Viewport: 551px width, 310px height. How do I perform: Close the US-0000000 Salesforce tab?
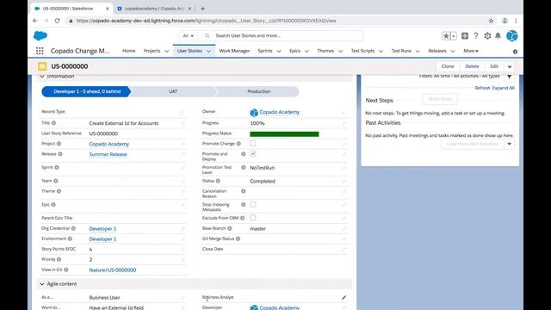(107, 9)
